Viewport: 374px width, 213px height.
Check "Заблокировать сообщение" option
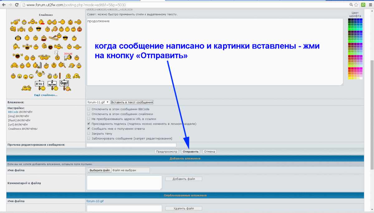click(x=89, y=138)
